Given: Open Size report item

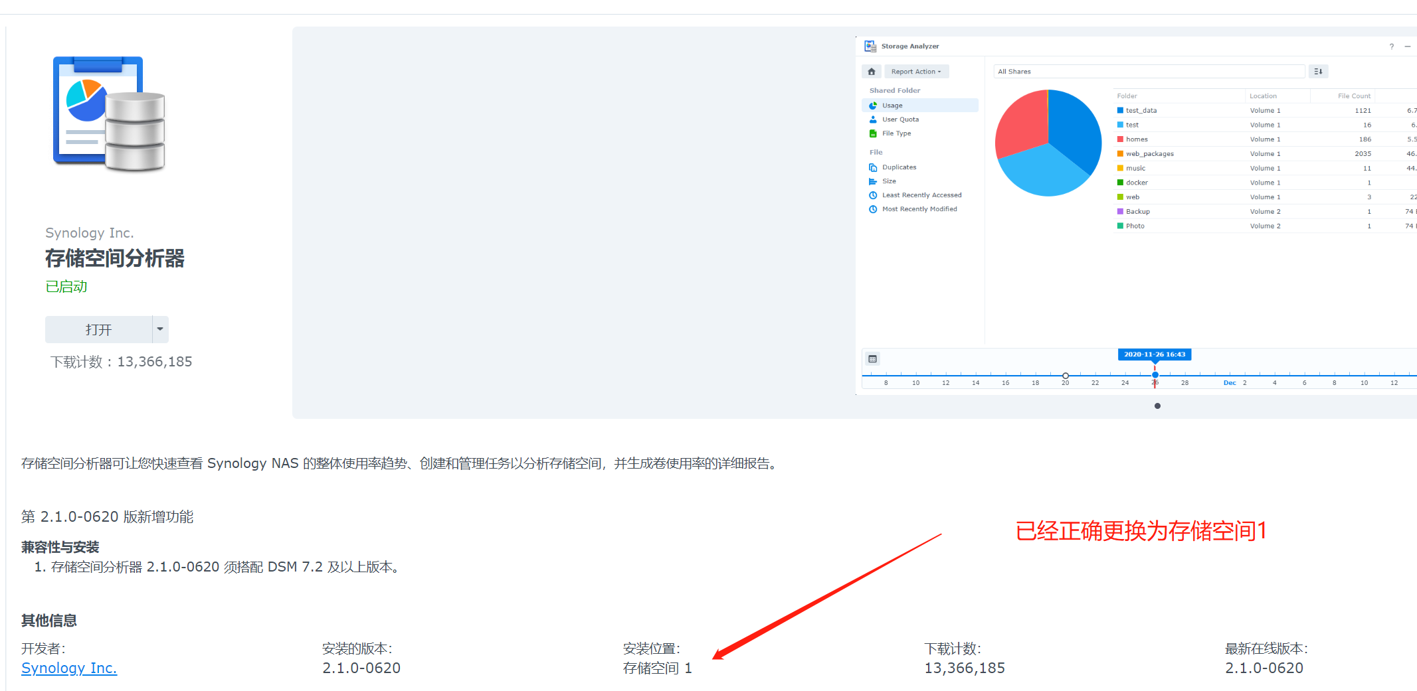Looking at the screenshot, I should (x=920, y=181).
